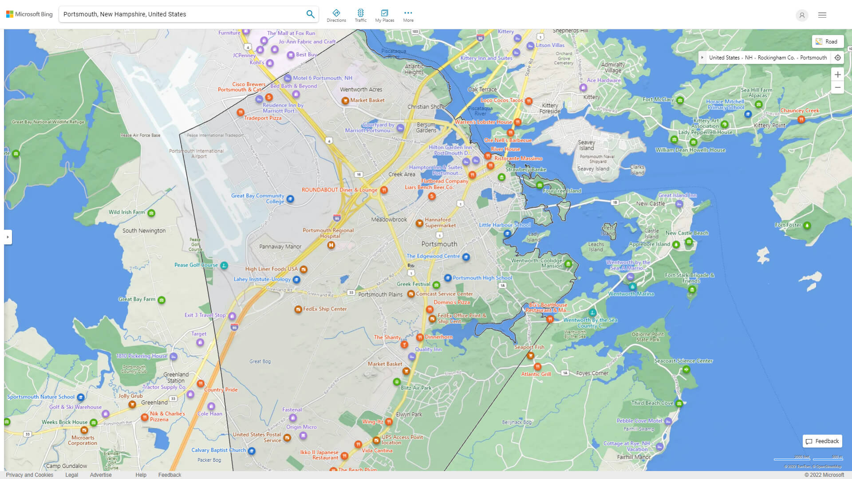Open the Road map style selector
852x479 pixels.
point(828,41)
